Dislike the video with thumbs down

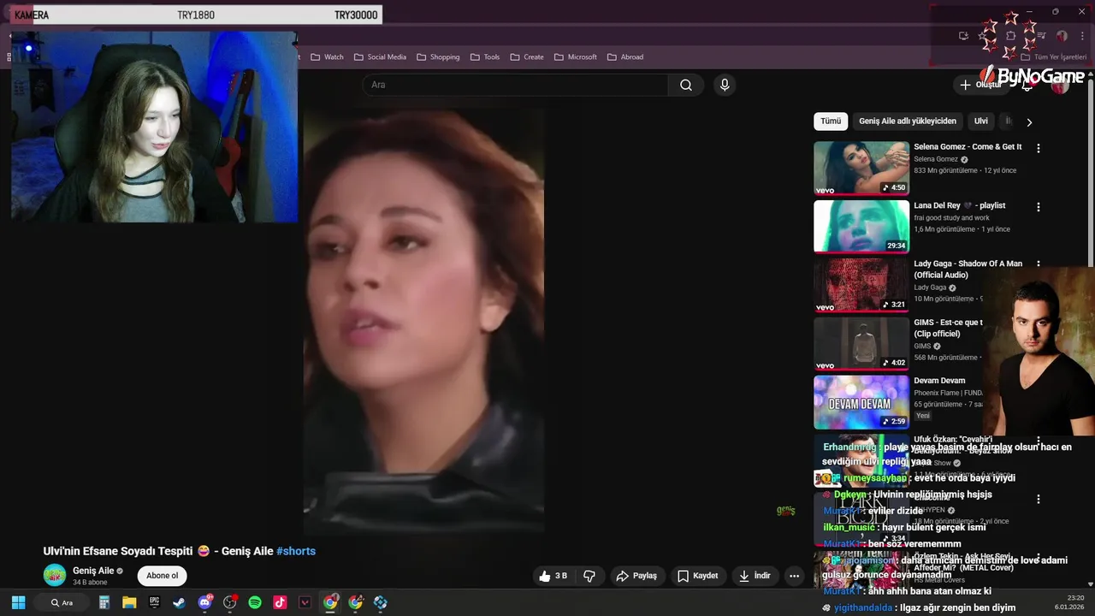(x=589, y=576)
